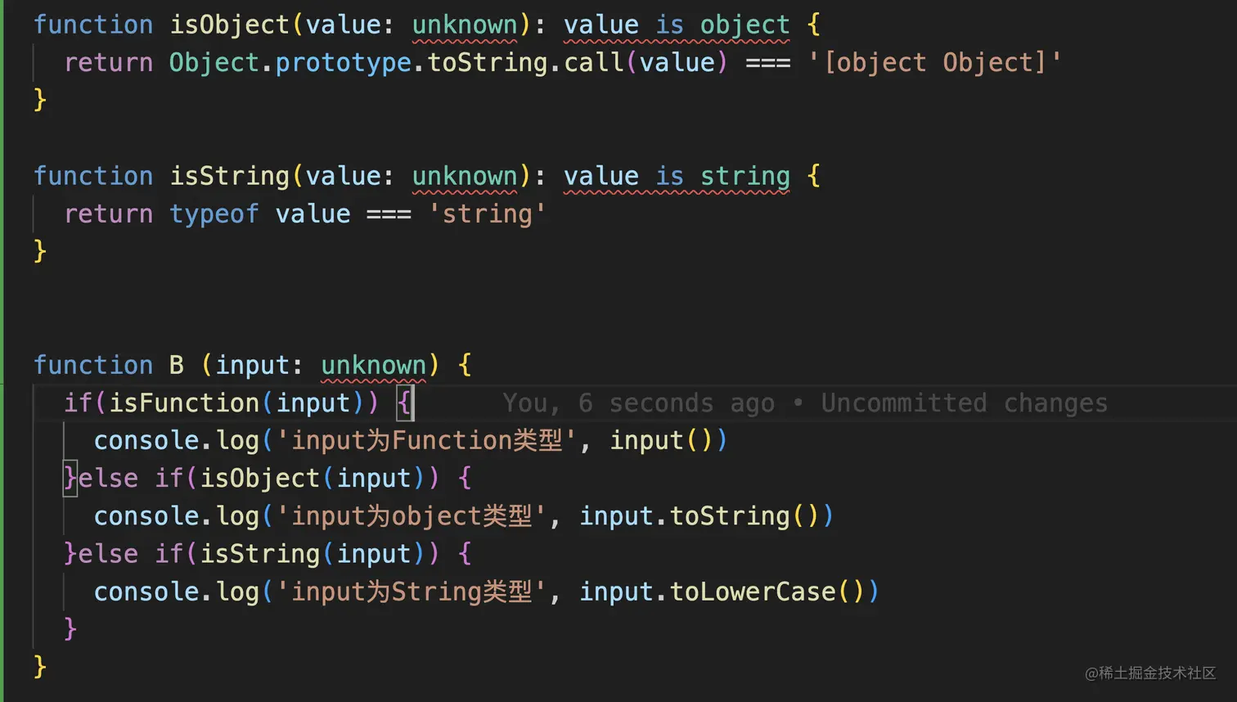Click the isObject function name in its declaration

click(229, 25)
